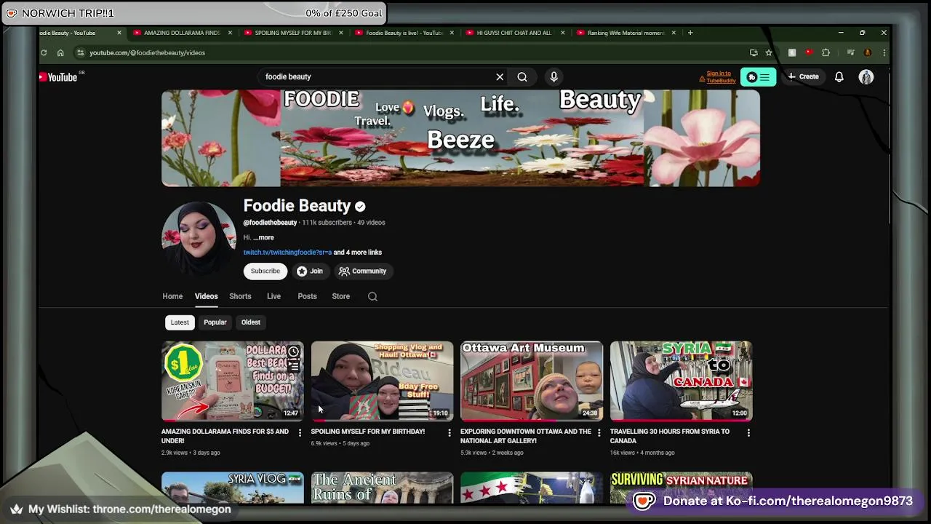Image resolution: width=931 pixels, height=524 pixels.
Task: Open Syria to Canada video thumbnail
Action: click(681, 381)
